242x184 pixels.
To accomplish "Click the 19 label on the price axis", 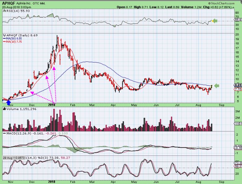I will pos(237,39).
